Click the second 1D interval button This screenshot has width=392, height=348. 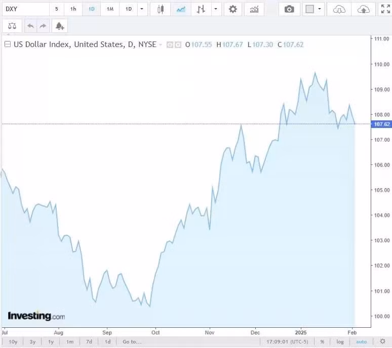tap(128, 9)
